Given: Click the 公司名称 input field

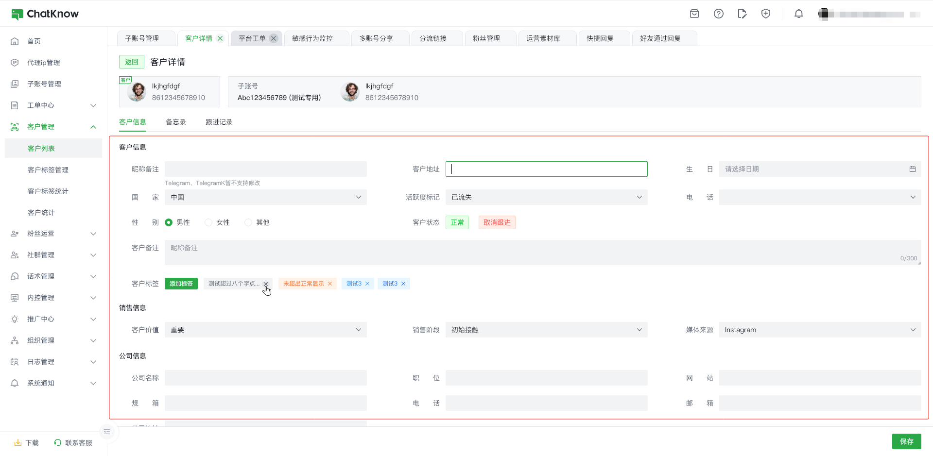Looking at the screenshot, I should coord(265,378).
